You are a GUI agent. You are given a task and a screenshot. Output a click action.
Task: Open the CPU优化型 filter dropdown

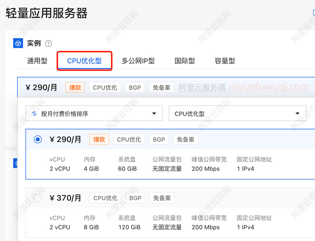point(237,113)
